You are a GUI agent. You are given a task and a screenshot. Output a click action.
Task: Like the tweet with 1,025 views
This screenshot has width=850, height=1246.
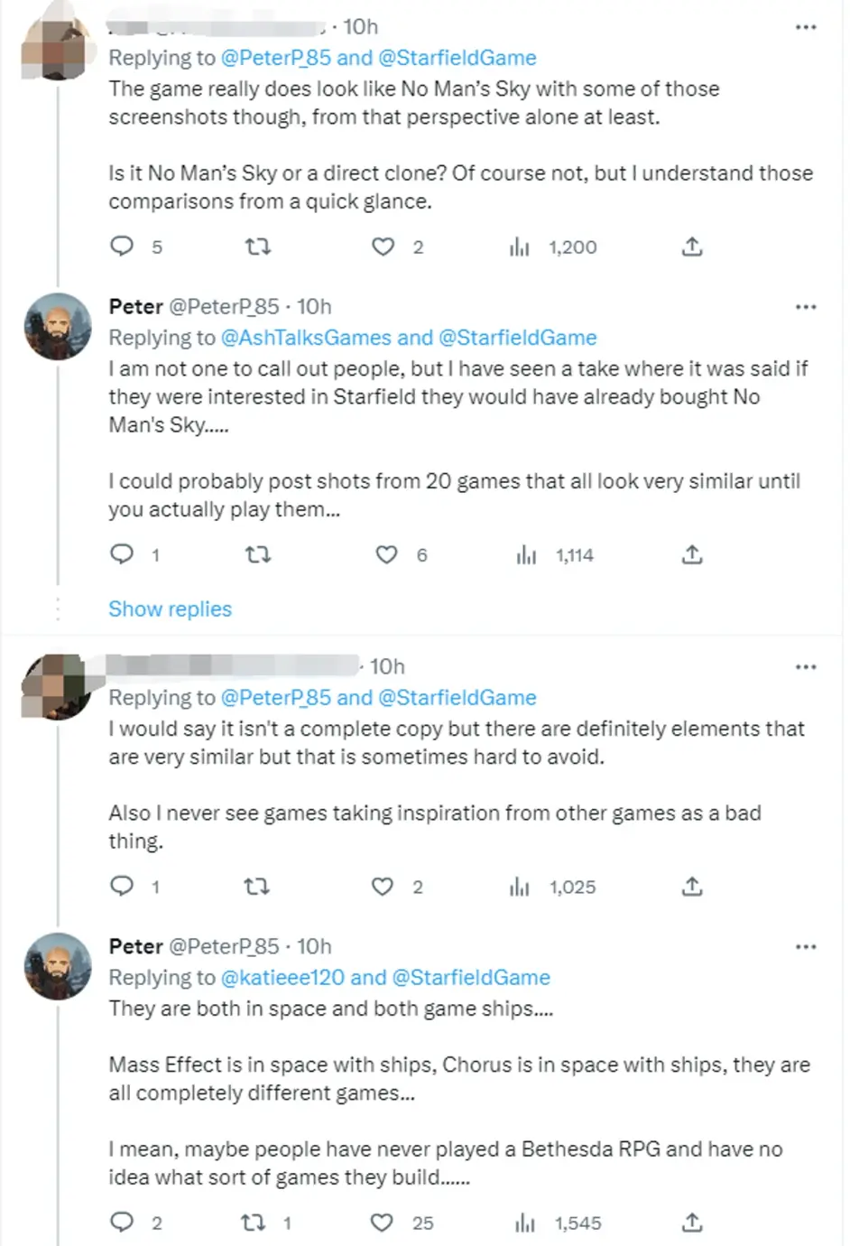tap(383, 887)
